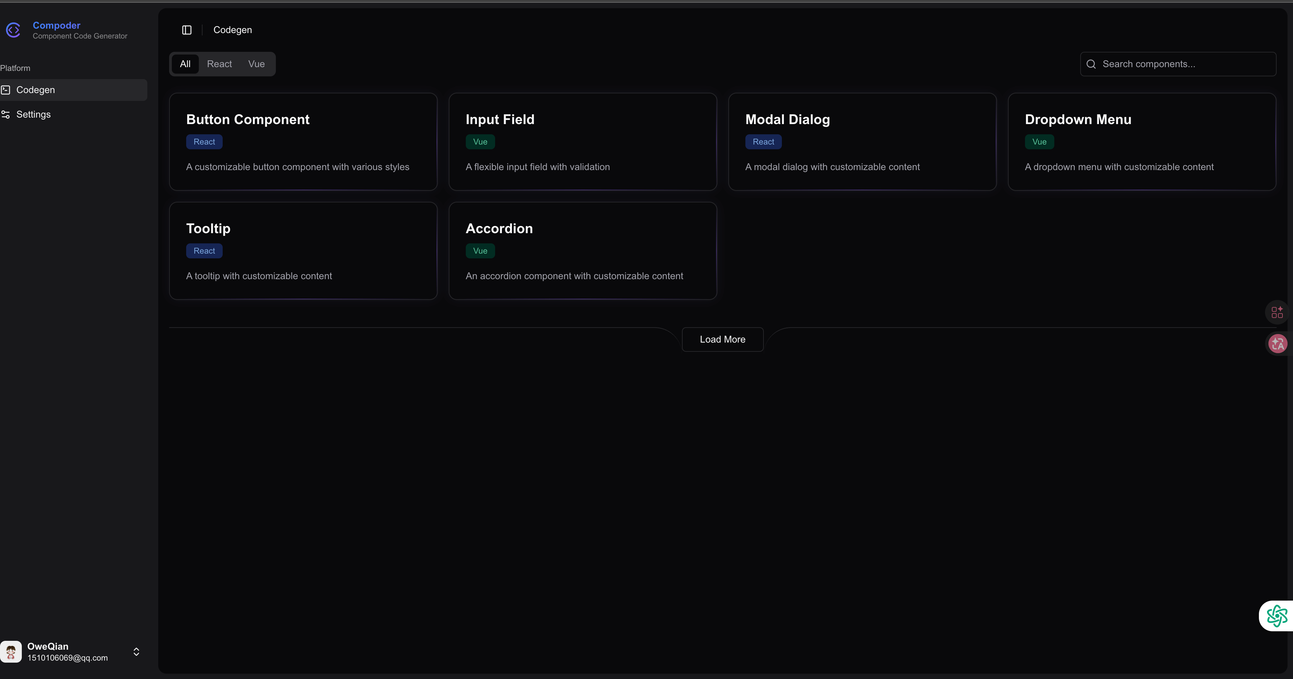The height and width of the screenshot is (679, 1293).
Task: Switch to the React filter tab
Action: pyautogui.click(x=219, y=64)
